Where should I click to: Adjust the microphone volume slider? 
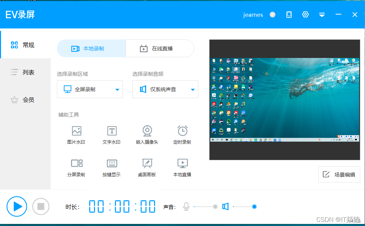[205, 206]
